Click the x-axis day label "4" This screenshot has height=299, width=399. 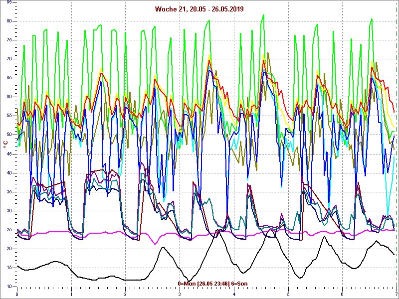[234, 295]
